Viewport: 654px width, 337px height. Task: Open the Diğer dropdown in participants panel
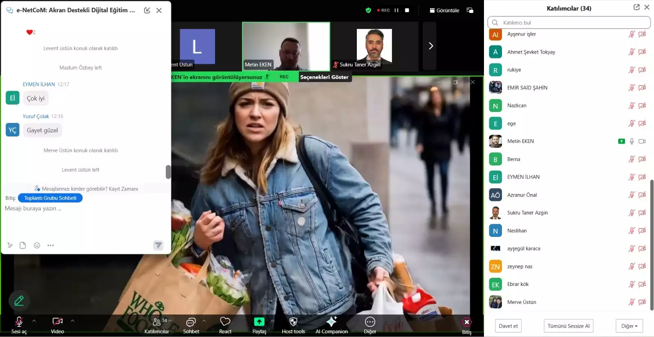tap(629, 326)
